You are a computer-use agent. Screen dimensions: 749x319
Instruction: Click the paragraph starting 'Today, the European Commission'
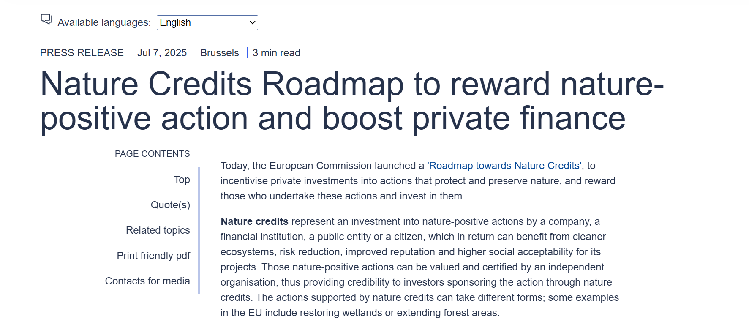321,166
